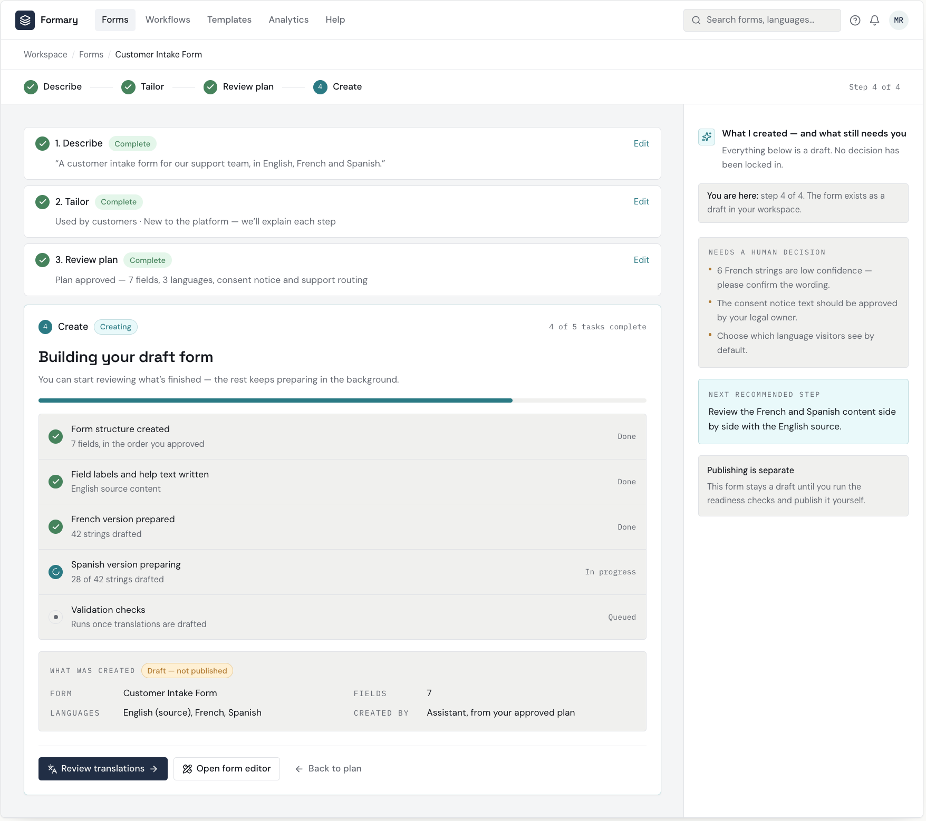Edit the Review plan step

pos(641,260)
